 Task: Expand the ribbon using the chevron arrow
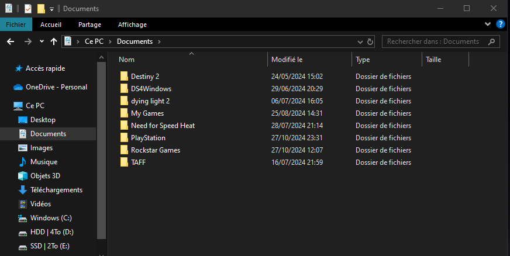[488, 24]
